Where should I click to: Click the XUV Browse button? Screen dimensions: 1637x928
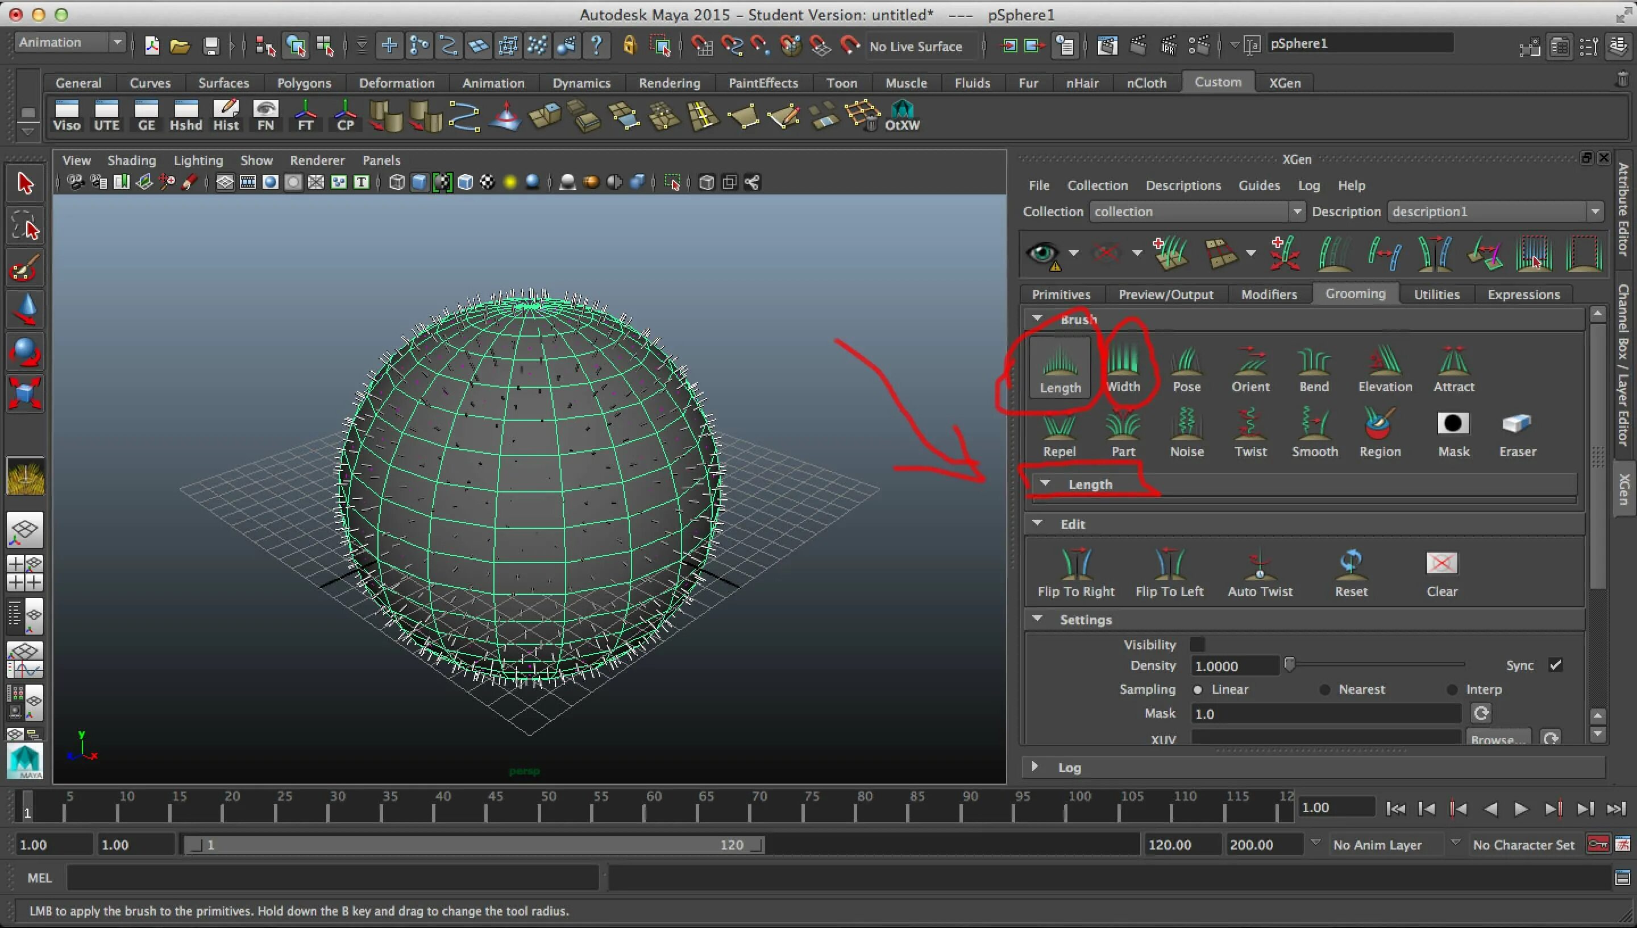point(1498,738)
